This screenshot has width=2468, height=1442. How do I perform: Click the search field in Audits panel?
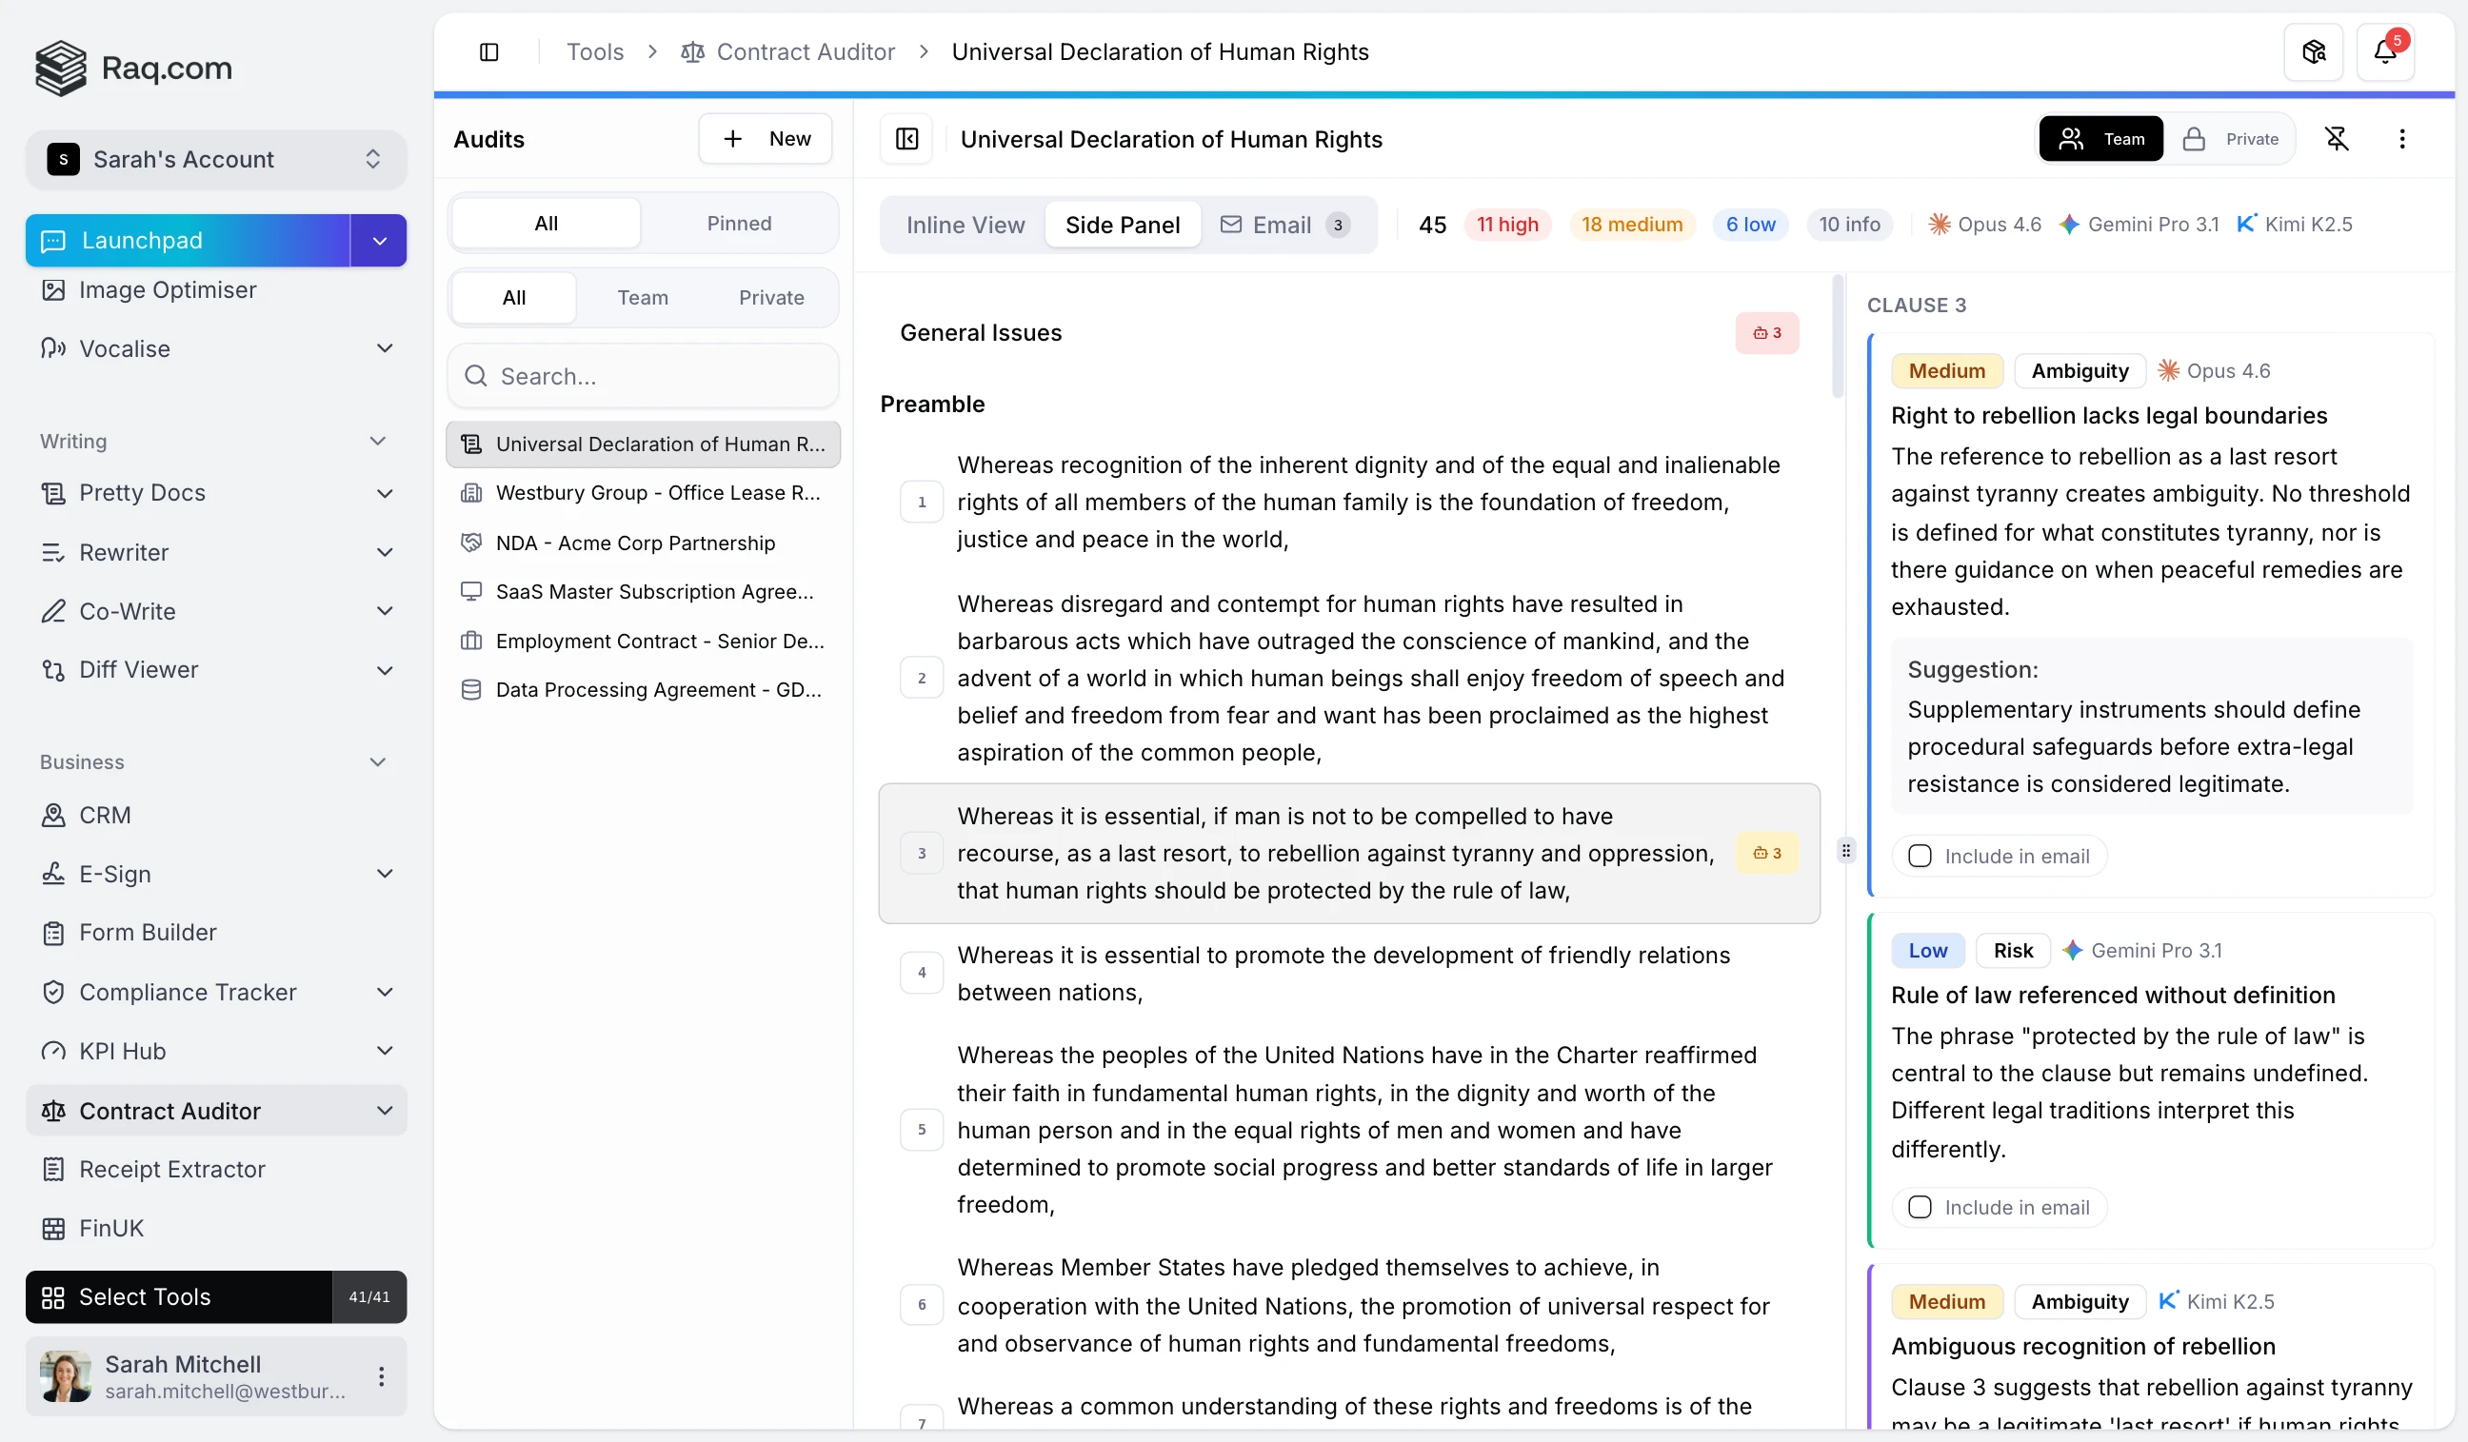click(x=643, y=376)
